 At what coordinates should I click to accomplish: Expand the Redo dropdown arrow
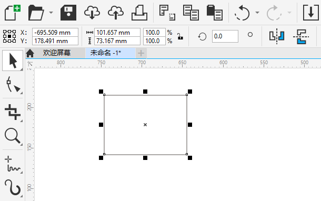click(x=289, y=13)
